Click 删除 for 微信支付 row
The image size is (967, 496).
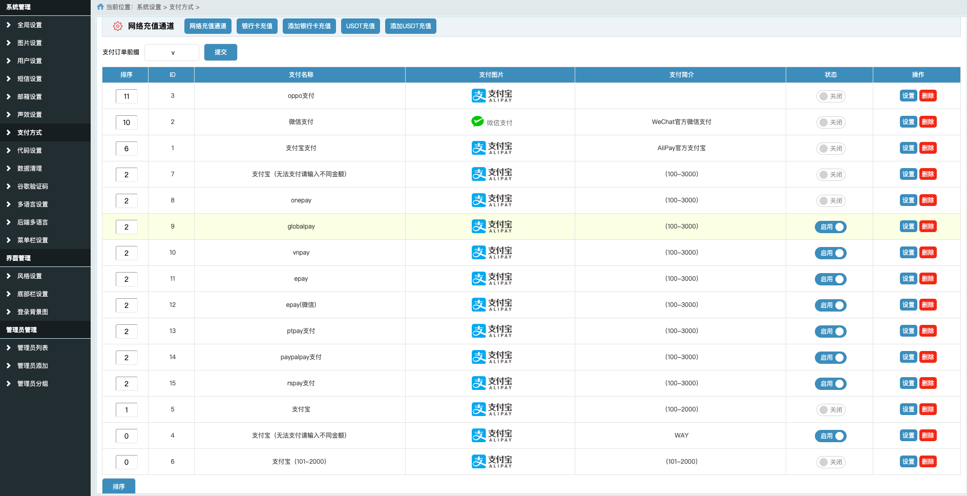click(x=928, y=122)
